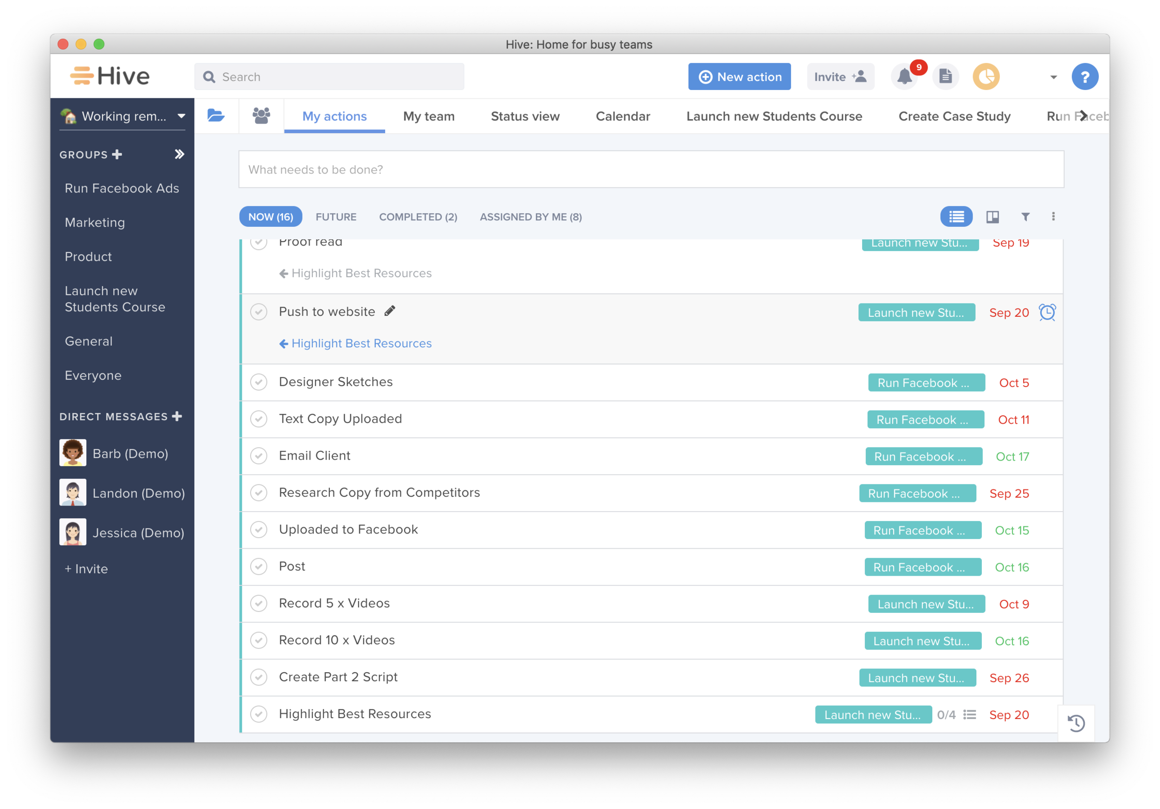The width and height of the screenshot is (1160, 809).
Task: Open the Run Facebook Ads group
Action: [122, 188]
